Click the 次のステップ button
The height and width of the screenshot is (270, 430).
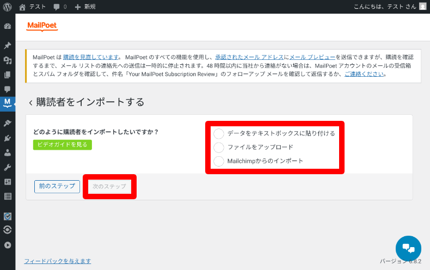point(109,187)
